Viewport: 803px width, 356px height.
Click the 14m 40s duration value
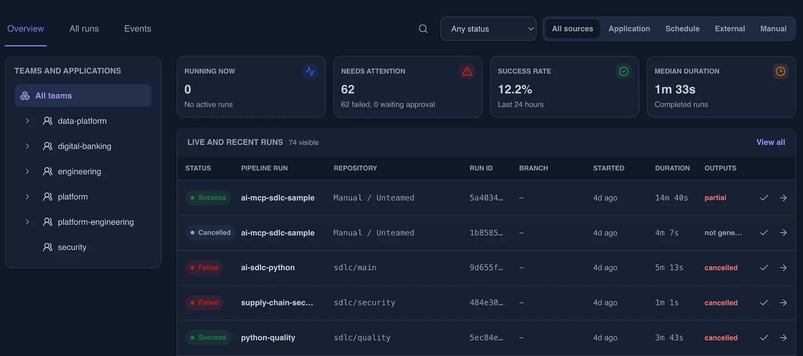(671, 198)
